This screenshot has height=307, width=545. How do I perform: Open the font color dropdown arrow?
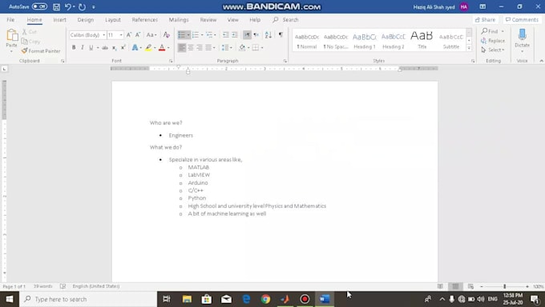(168, 48)
